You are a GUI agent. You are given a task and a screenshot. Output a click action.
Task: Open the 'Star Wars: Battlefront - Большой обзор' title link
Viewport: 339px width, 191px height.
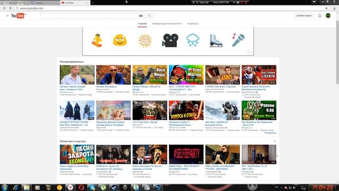(x=217, y=124)
